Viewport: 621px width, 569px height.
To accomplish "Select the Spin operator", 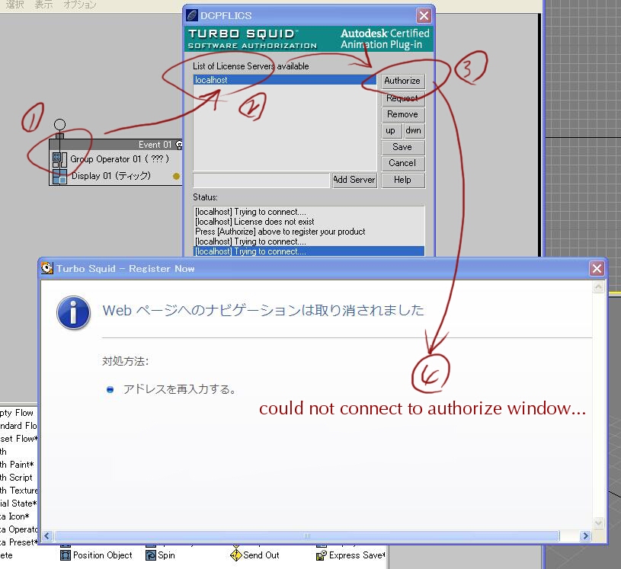I will 161,555.
